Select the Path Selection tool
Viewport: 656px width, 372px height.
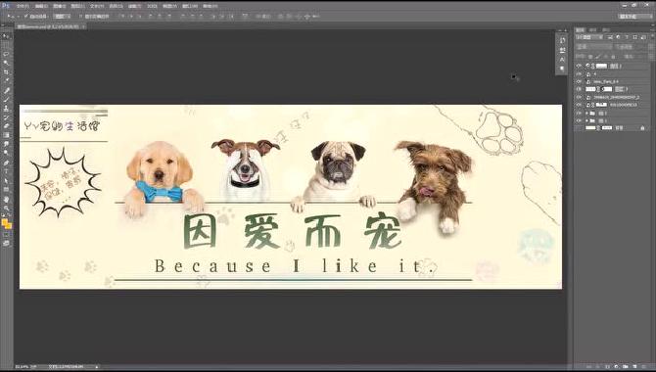pos(6,181)
